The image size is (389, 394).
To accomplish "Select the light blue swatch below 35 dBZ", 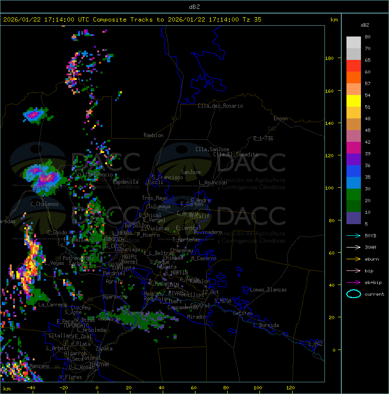I will click(x=353, y=182).
